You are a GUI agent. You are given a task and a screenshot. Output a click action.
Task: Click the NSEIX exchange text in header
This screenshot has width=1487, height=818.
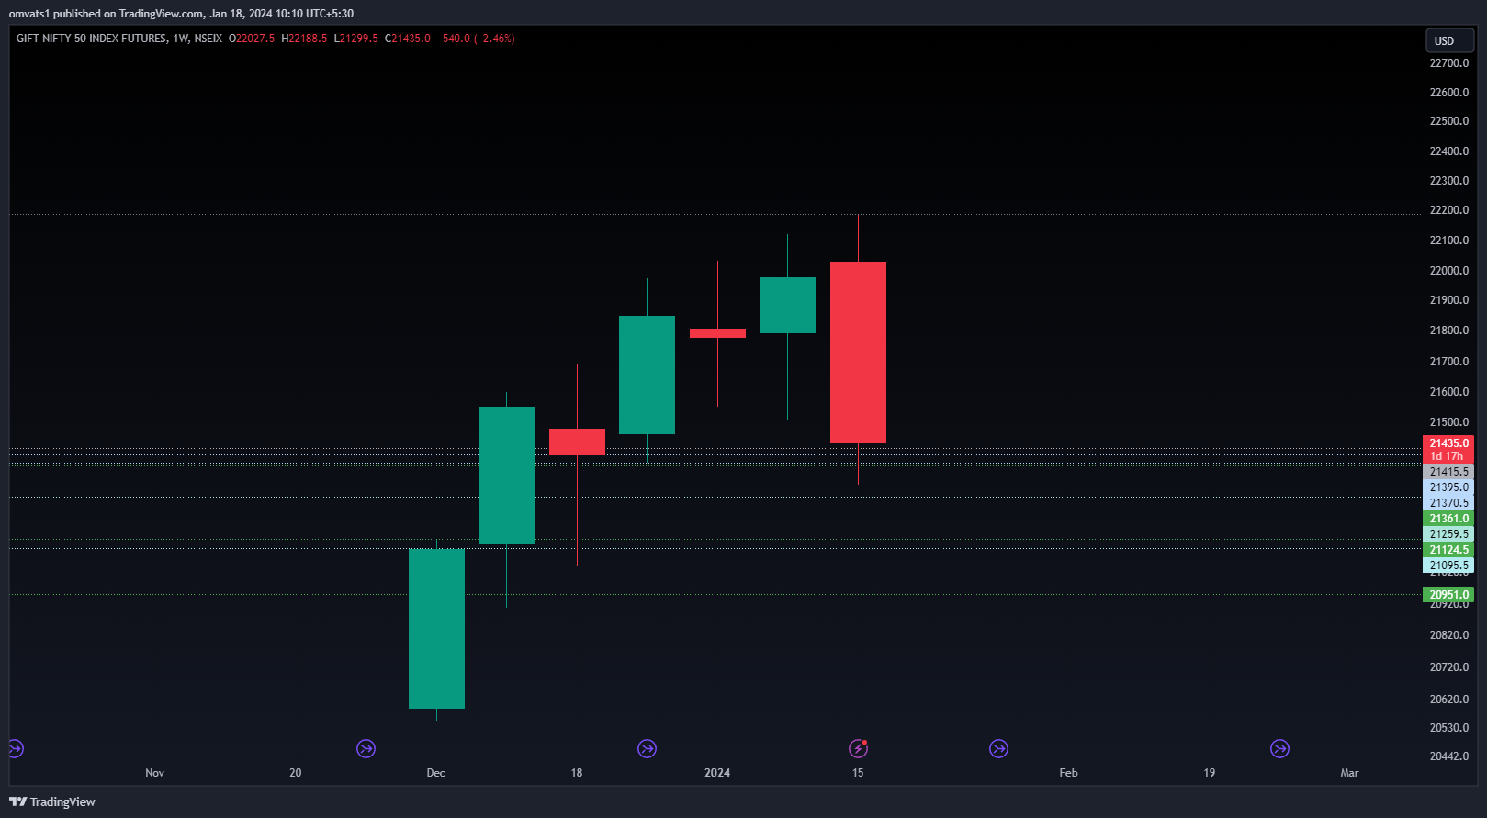click(208, 39)
